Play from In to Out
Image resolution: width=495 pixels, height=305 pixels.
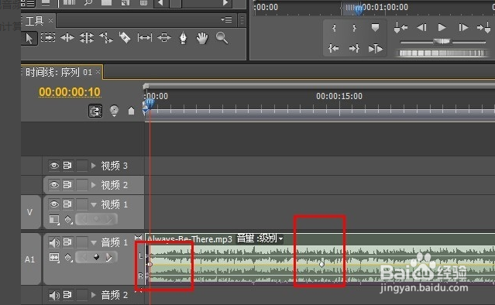[x=376, y=49]
